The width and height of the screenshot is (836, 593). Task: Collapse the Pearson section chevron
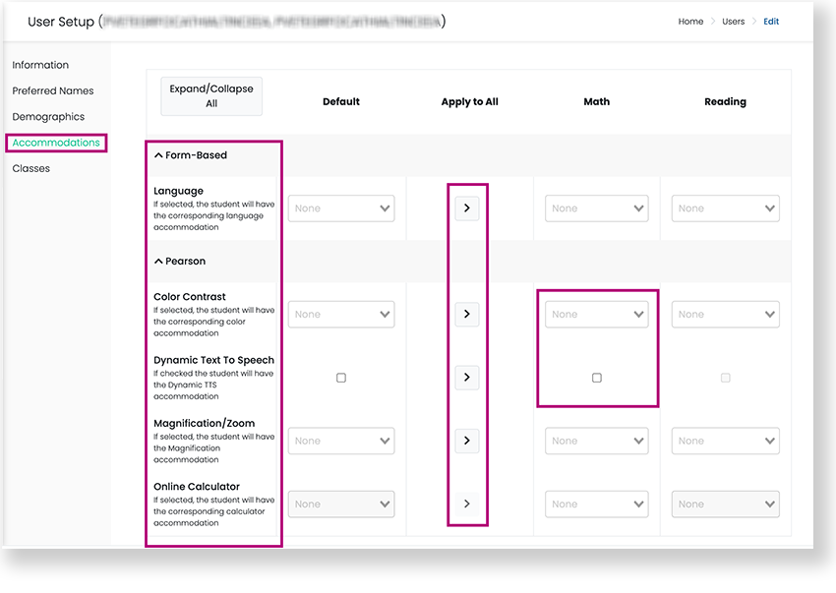pos(158,261)
